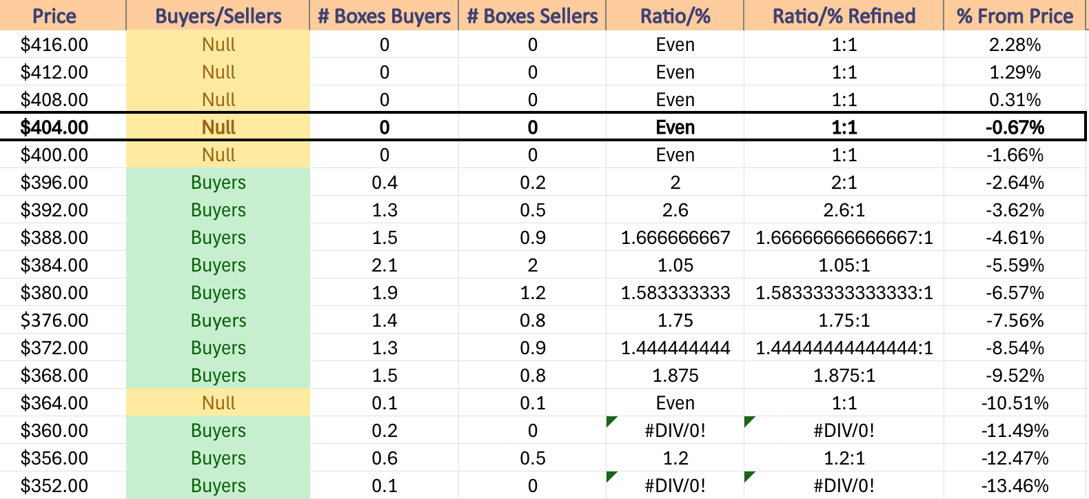Image resolution: width=1089 pixels, height=499 pixels.
Task: Select the # Boxes Sellers header
Action: point(532,15)
